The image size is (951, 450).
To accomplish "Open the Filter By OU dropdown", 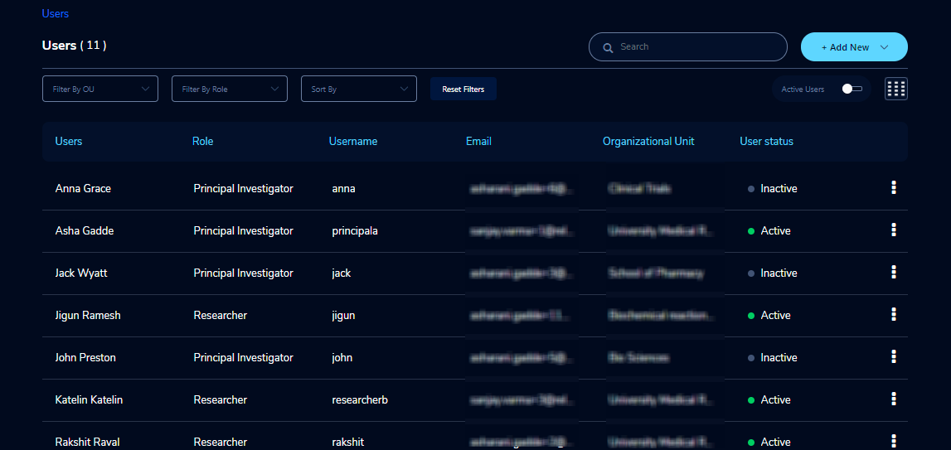I will (100, 89).
